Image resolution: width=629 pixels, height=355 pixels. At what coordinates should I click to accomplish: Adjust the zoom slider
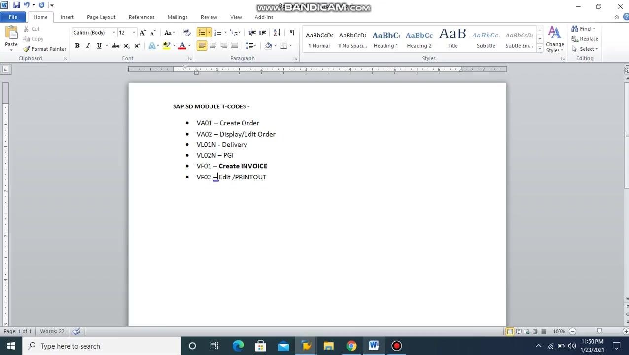(x=599, y=331)
